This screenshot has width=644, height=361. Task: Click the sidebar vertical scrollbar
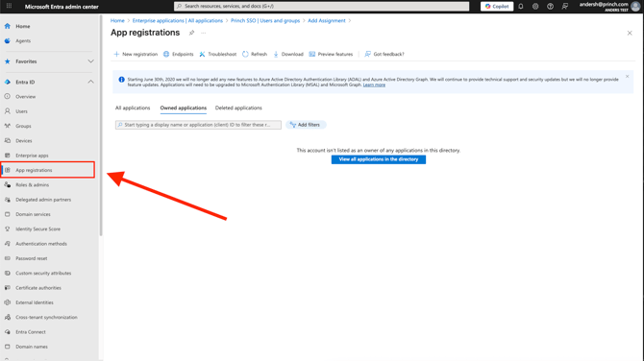(101, 126)
